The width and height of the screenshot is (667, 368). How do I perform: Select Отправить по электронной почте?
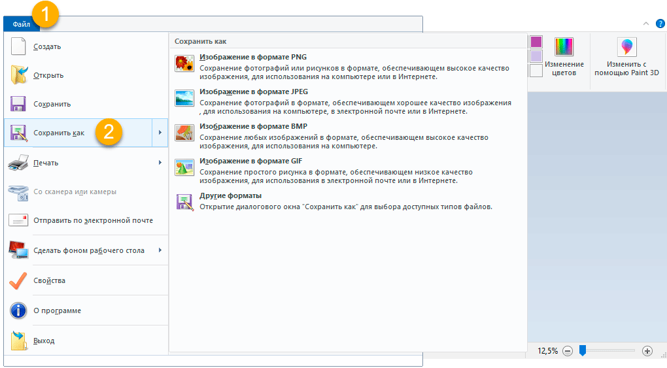click(x=86, y=220)
